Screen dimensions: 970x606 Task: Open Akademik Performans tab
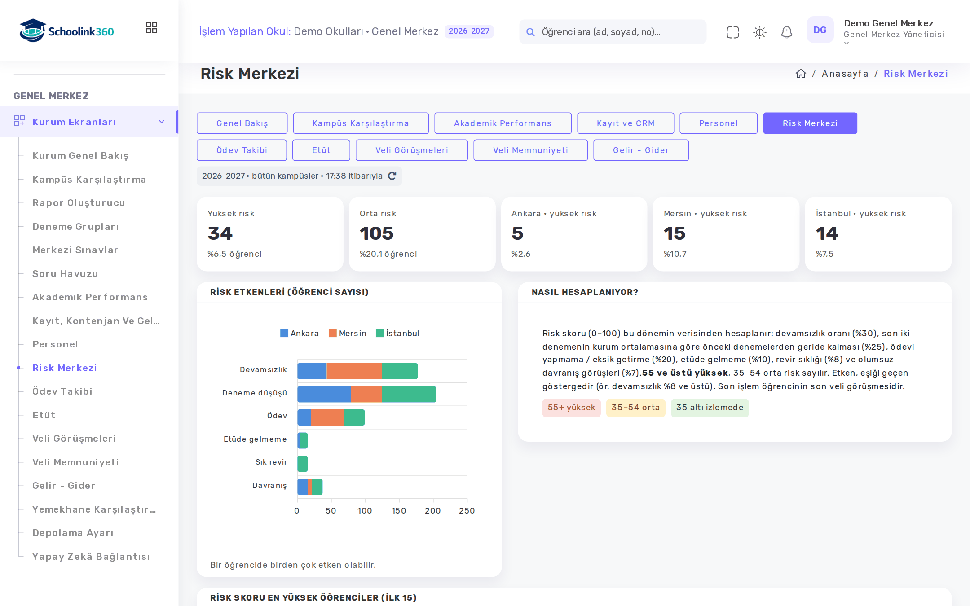(503, 123)
